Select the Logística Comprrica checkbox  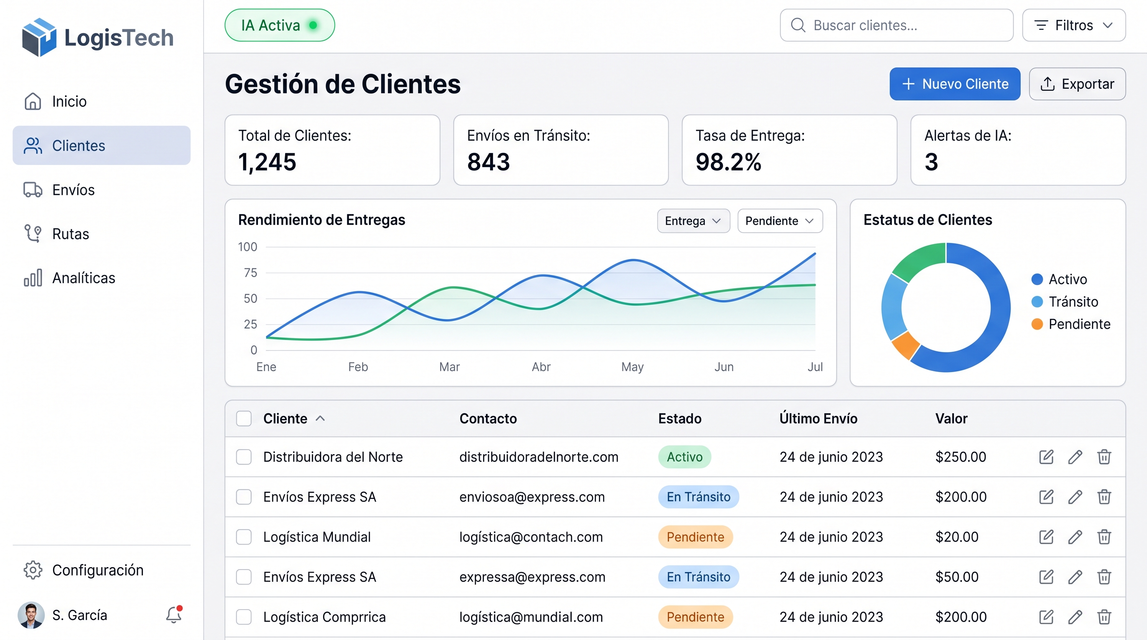(243, 617)
